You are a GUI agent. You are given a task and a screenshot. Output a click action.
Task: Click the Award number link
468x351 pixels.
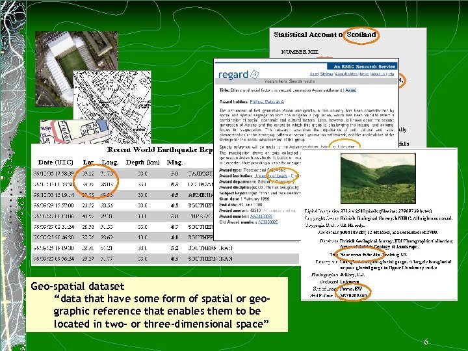pos(261,216)
